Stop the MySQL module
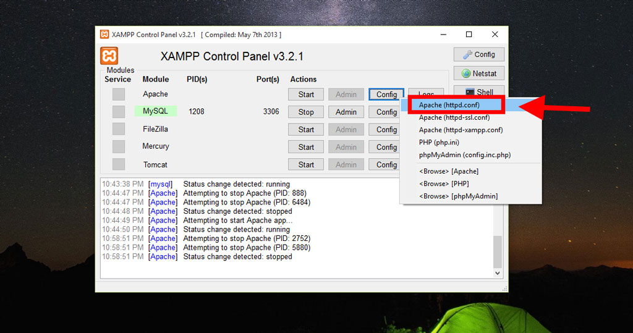Screen dimensions: 633x333 click(x=305, y=112)
